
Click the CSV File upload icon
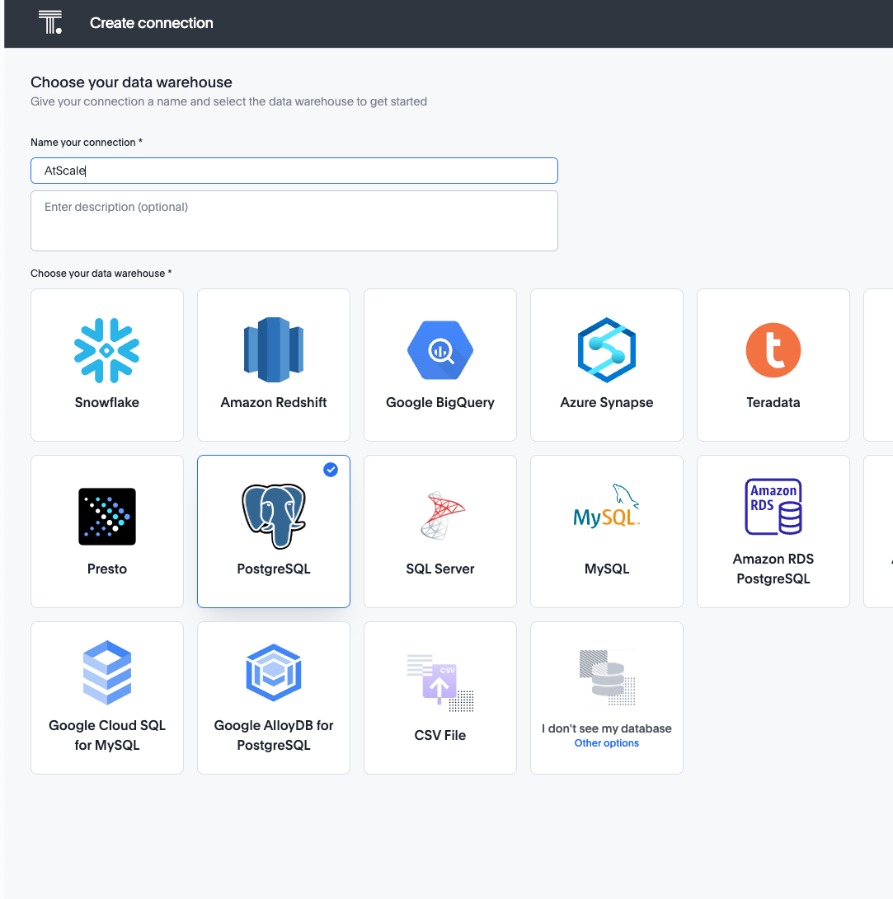[440, 683]
